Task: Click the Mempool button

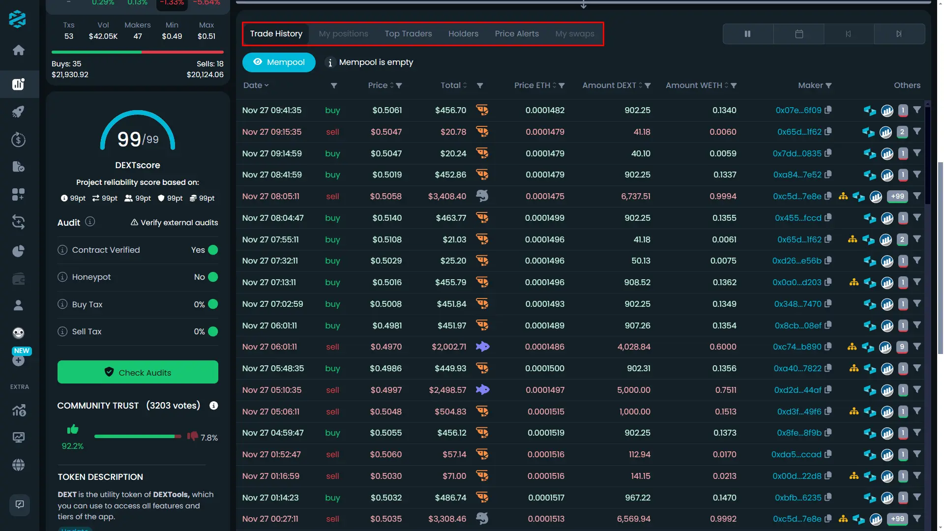Action: point(279,61)
